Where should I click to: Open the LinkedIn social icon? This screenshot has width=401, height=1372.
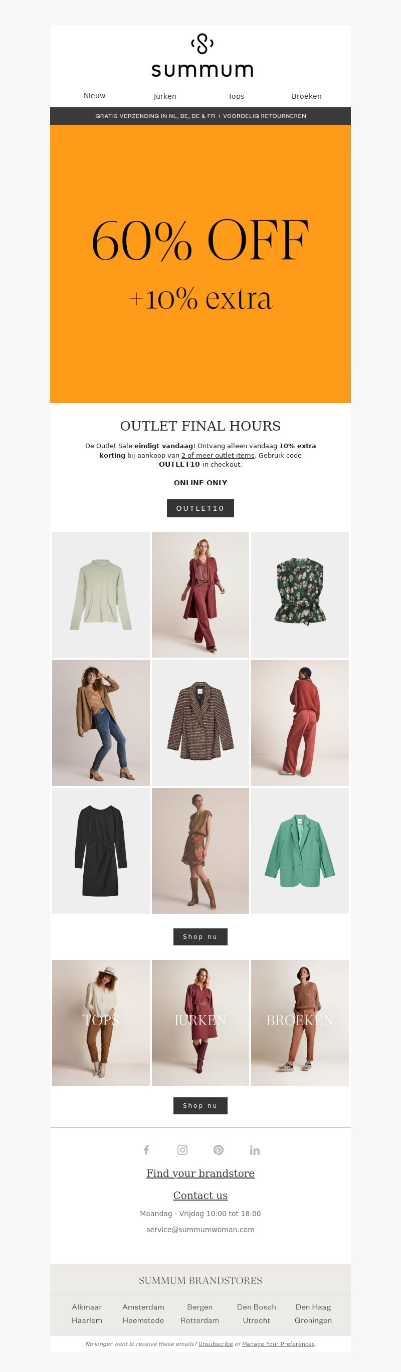tap(255, 1150)
